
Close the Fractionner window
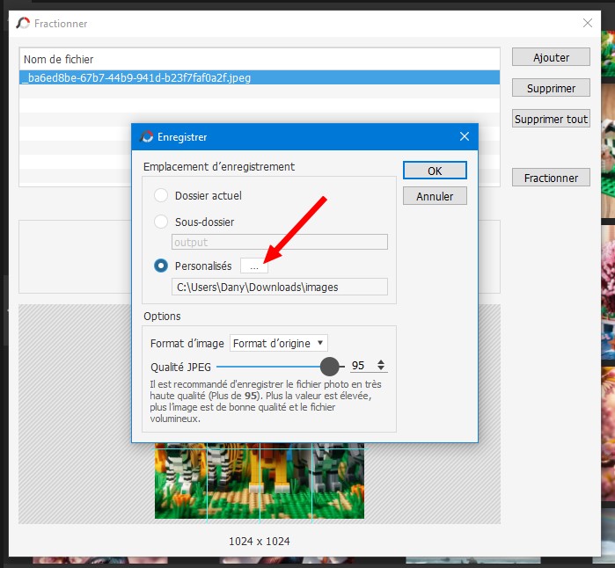pyautogui.click(x=587, y=23)
